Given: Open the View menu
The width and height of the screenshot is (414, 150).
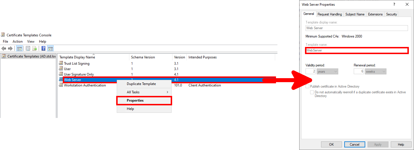Looking at the screenshot, I should pyautogui.click(x=31, y=42).
